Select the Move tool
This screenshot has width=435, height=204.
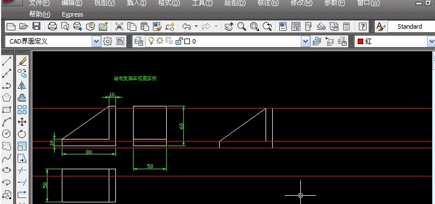pos(22,122)
